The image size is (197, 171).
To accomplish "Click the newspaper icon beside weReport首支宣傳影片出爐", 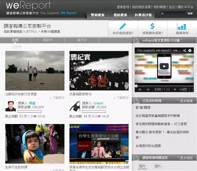I will (x=135, y=40).
